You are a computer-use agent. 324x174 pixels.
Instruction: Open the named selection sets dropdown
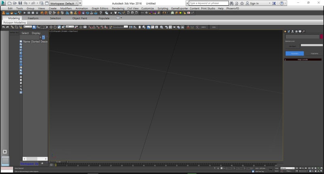pyautogui.click(x=120, y=27)
